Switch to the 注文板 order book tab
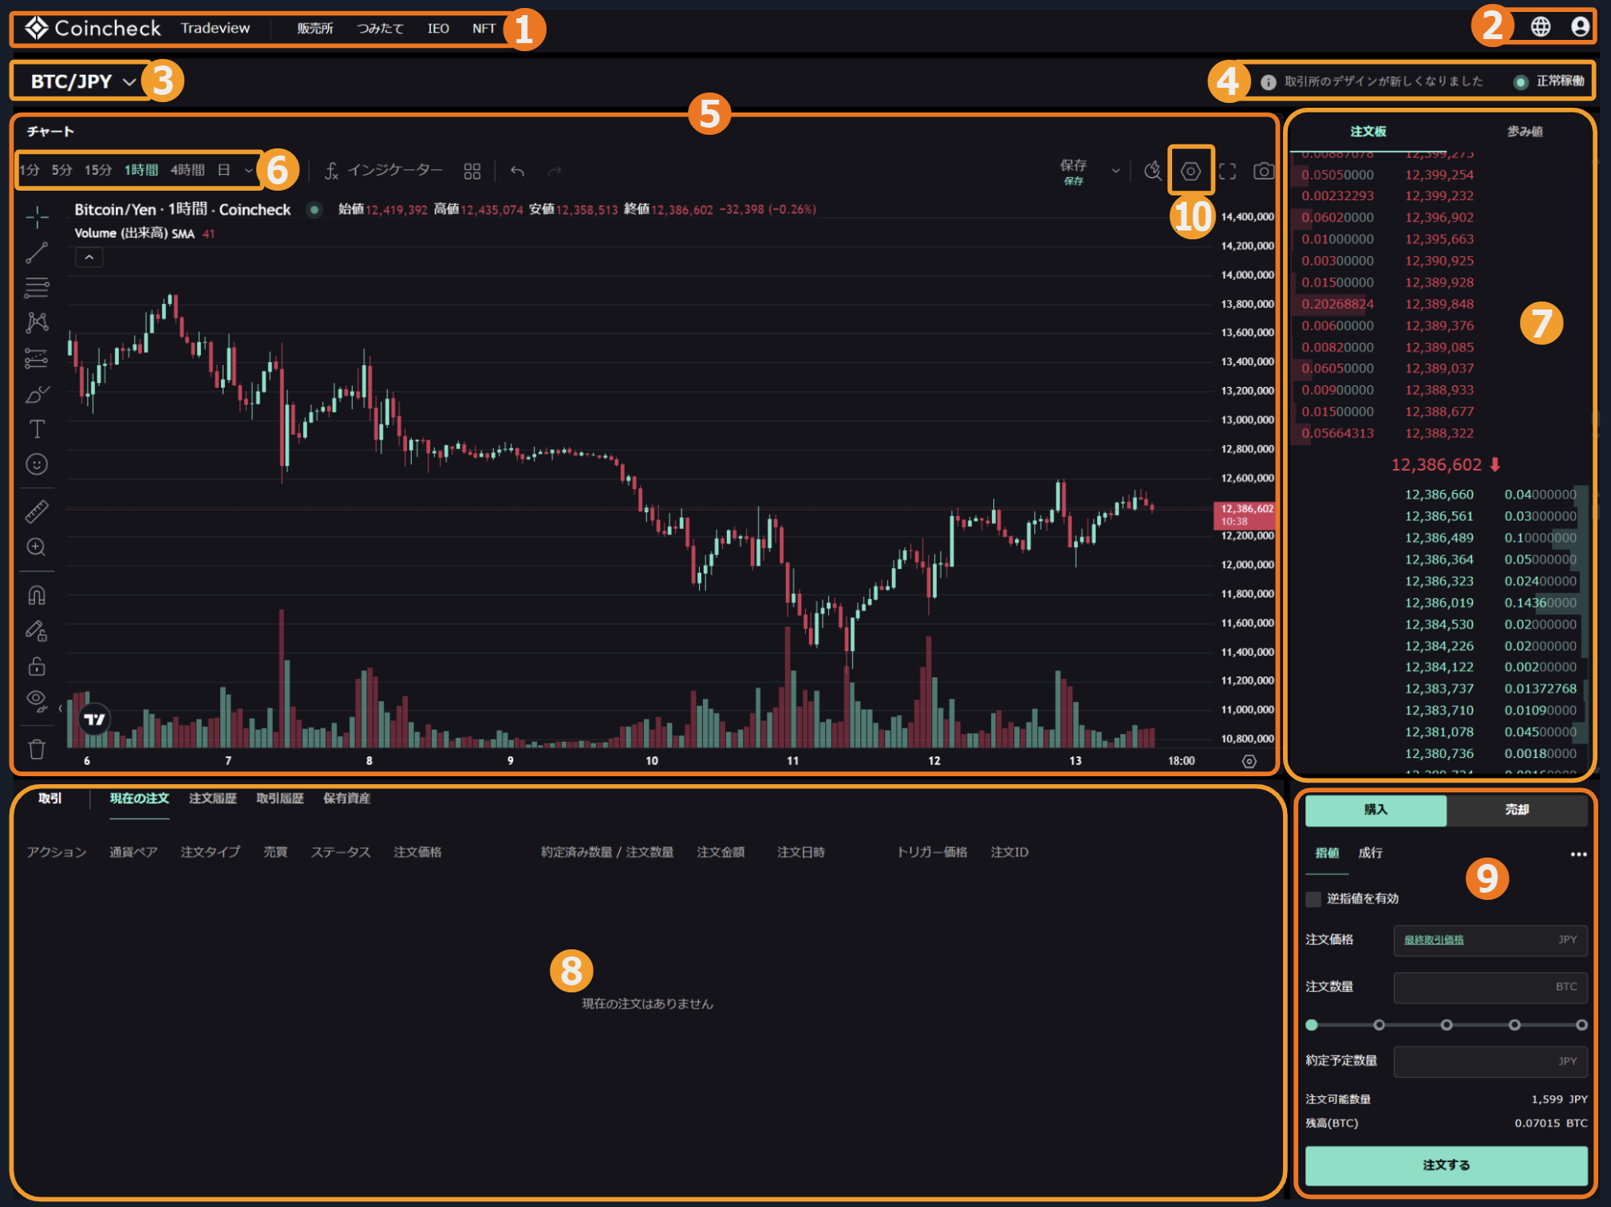Viewport: 1611px width, 1207px height. click(1368, 132)
